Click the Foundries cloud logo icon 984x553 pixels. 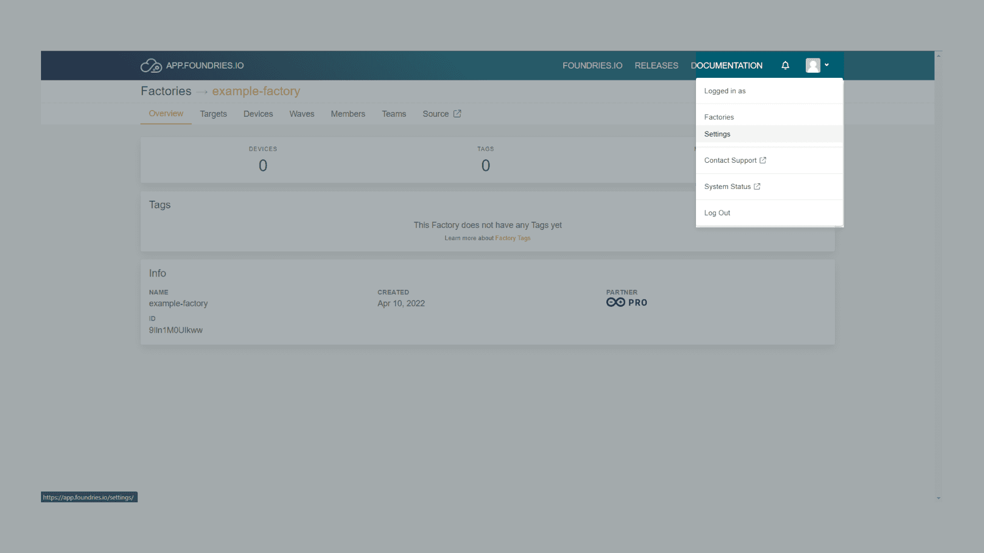pos(151,66)
